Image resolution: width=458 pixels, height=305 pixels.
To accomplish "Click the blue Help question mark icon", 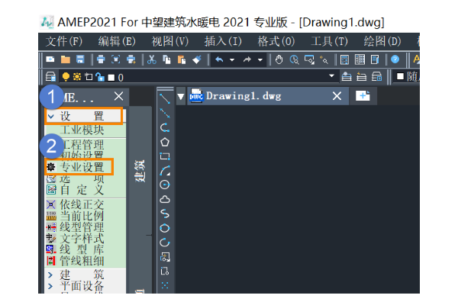I will 395,59.
